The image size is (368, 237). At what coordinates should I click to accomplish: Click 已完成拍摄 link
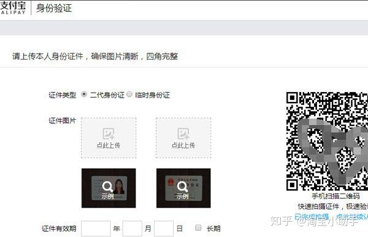[x=312, y=217]
